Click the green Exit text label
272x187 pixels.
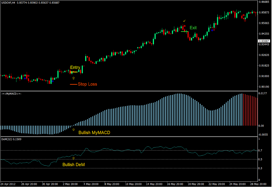click(193, 28)
